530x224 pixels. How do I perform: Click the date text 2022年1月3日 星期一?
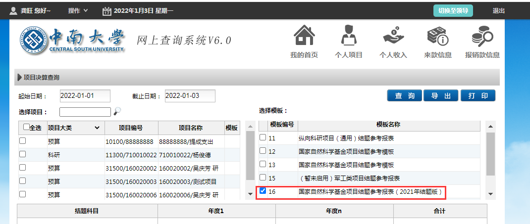(144, 11)
